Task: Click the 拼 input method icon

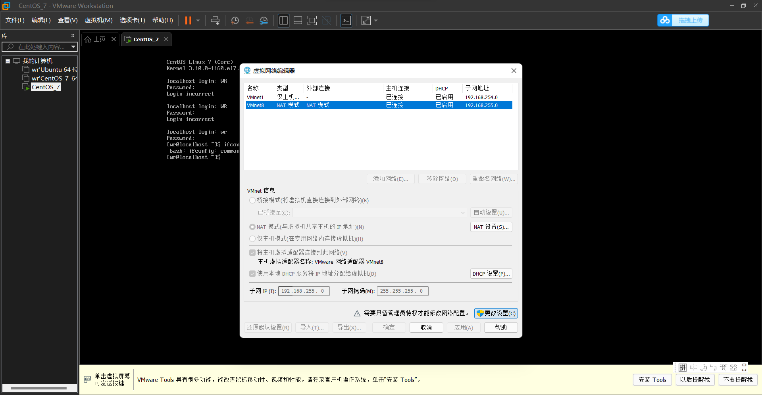Action: tap(683, 368)
